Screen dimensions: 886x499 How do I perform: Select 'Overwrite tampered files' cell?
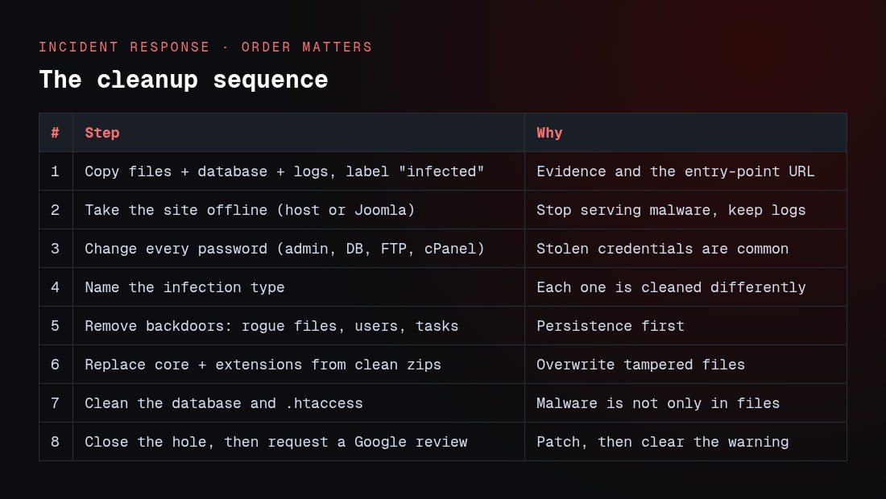[x=685, y=364]
